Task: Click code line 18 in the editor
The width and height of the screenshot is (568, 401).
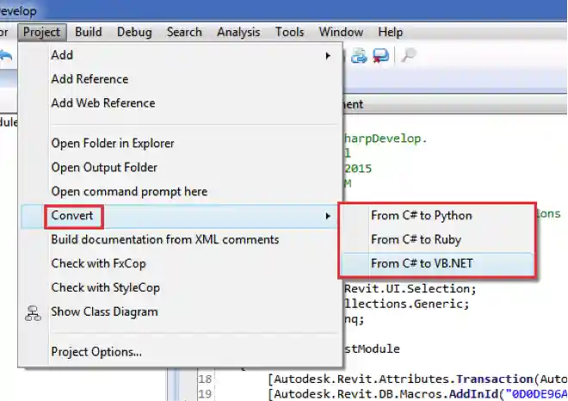Action: (387, 378)
